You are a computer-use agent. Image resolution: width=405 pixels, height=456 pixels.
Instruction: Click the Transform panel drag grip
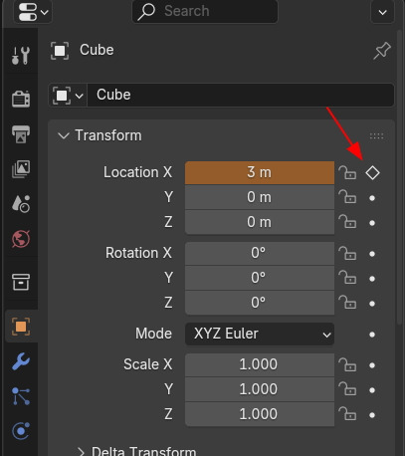[376, 136]
